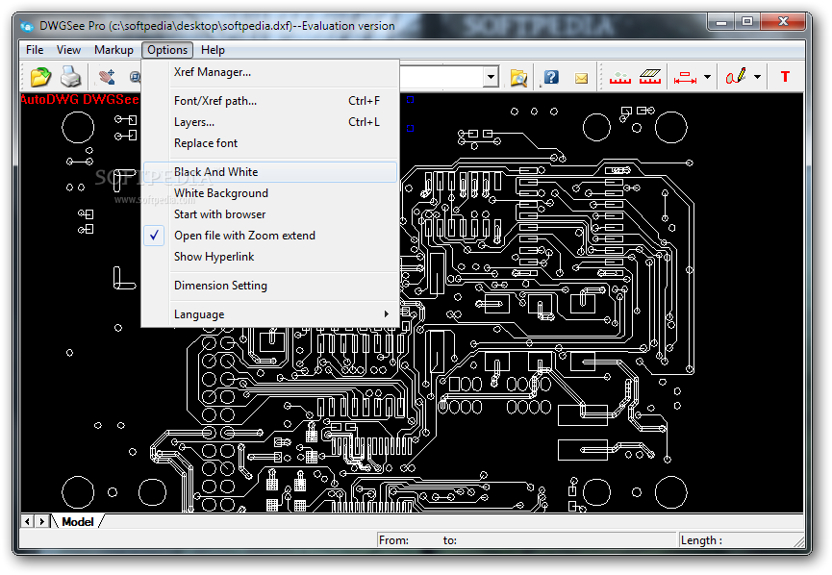Screen dimensions: 832x575
Task: Expand the Language submenu
Action: (x=270, y=314)
